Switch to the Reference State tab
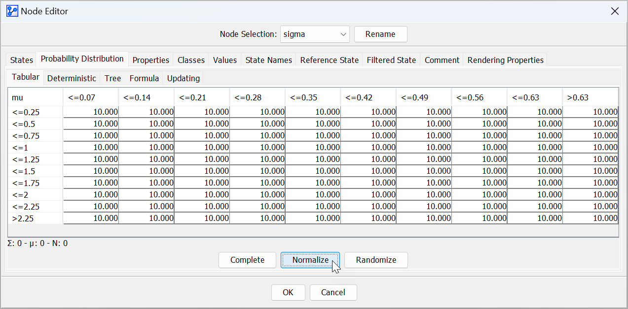The width and height of the screenshot is (628, 309). click(x=329, y=60)
